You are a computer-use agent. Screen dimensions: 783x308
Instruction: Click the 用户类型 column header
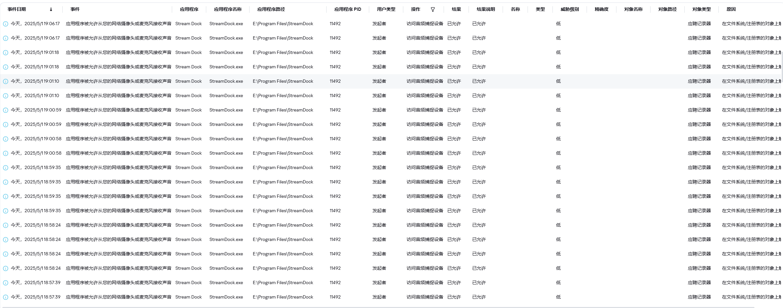(x=386, y=9)
